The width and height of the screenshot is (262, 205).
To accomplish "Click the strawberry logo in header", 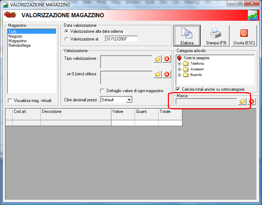I will click(10, 14).
